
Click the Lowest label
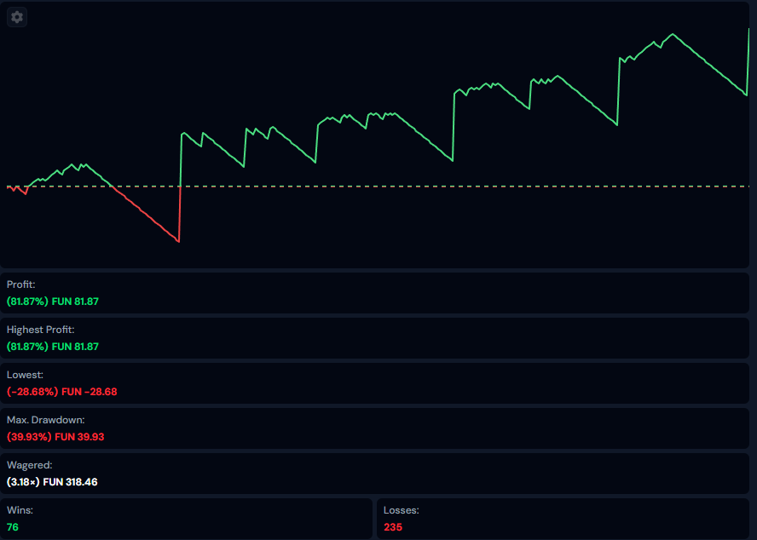click(25, 375)
